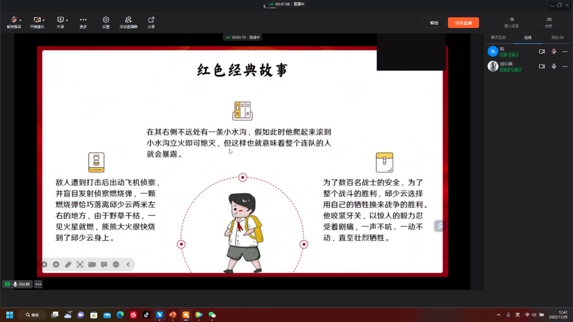Switch to the 聊天互动 tab
The height and width of the screenshot is (322, 573).
tap(498, 37)
